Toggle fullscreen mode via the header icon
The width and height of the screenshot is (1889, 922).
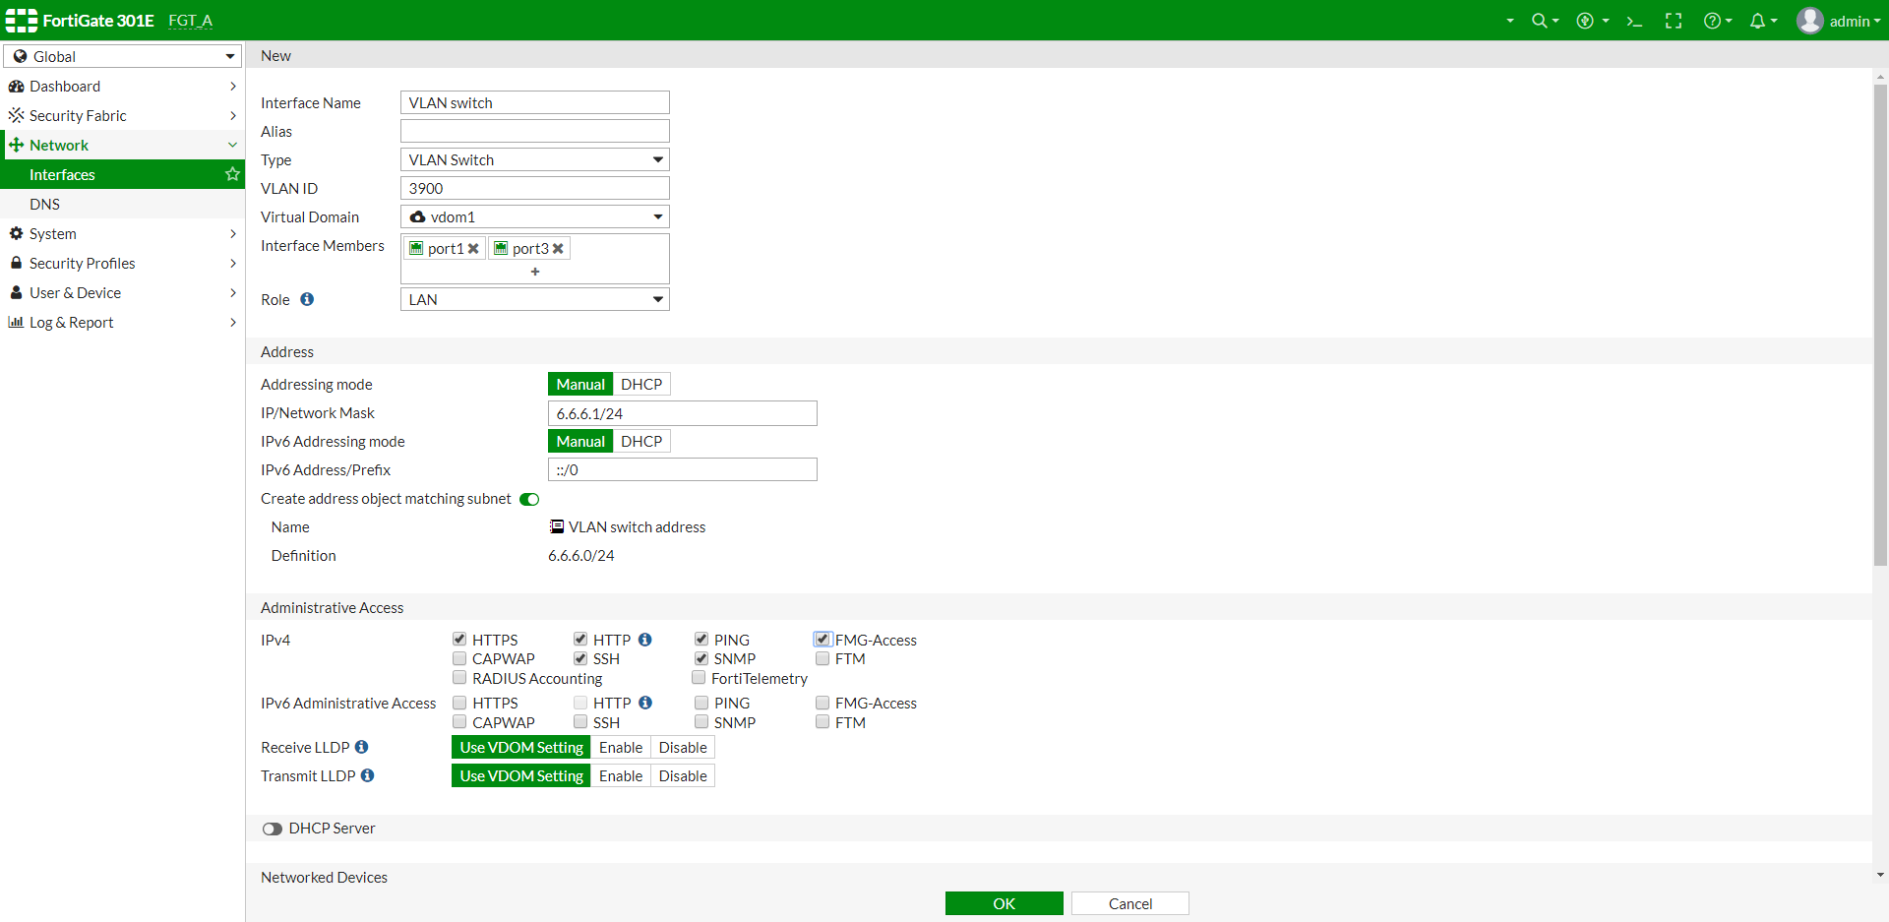click(1674, 20)
